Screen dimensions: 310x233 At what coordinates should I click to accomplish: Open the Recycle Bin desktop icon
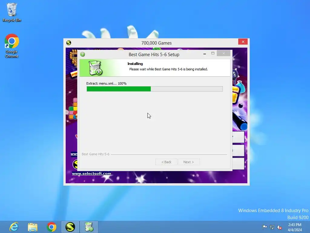click(12, 12)
